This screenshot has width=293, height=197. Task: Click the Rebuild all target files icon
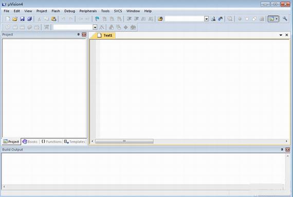[x=22, y=27]
